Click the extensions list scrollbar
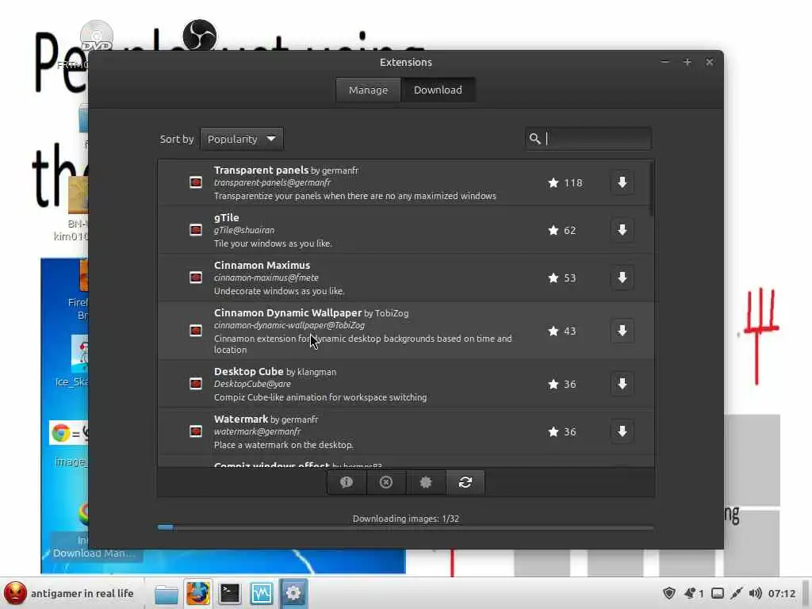This screenshot has height=609, width=812. 651,189
